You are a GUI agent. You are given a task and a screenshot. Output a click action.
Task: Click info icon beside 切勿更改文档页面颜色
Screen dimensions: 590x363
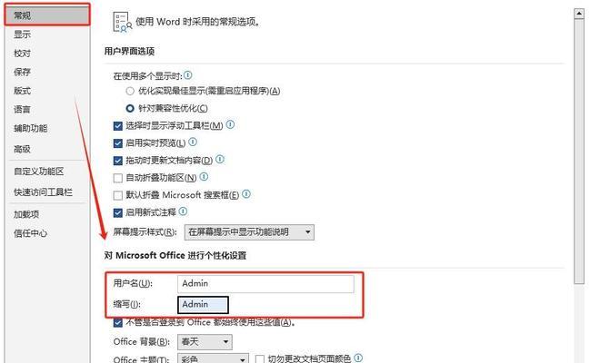tap(358, 358)
